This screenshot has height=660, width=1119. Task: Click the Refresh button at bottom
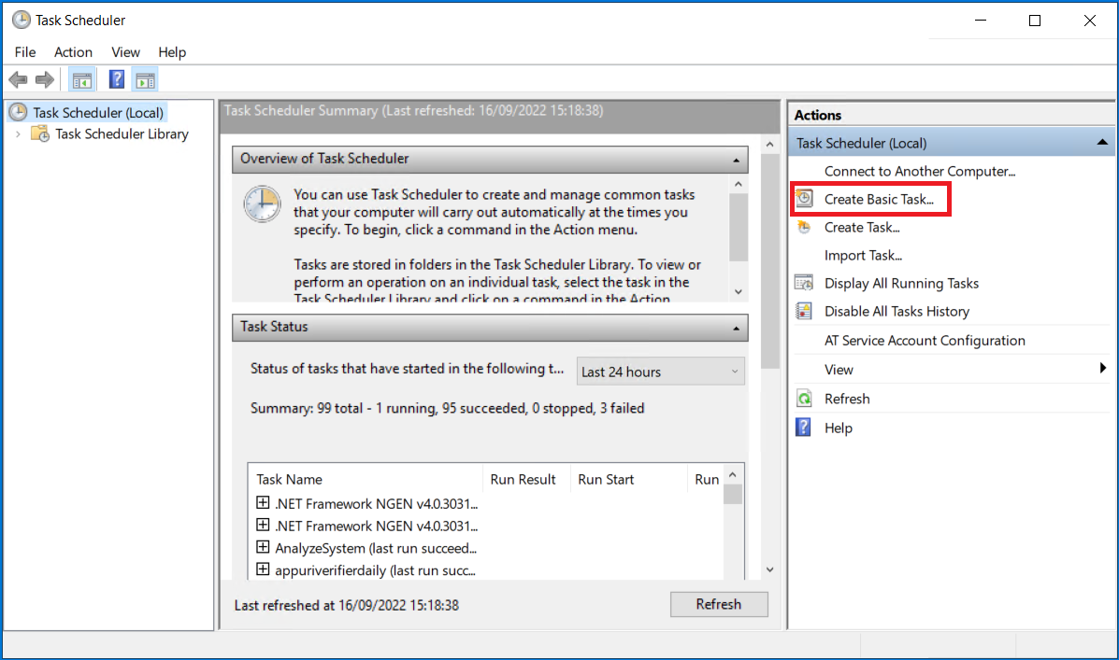718,604
